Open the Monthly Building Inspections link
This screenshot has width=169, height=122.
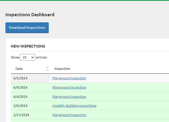coord(74,106)
